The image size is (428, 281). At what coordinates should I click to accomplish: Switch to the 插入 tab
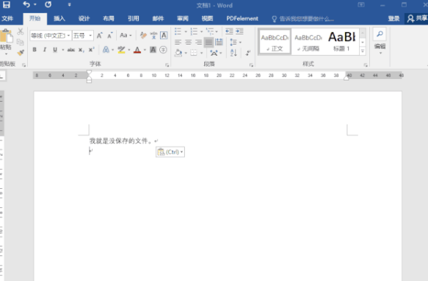click(x=59, y=18)
